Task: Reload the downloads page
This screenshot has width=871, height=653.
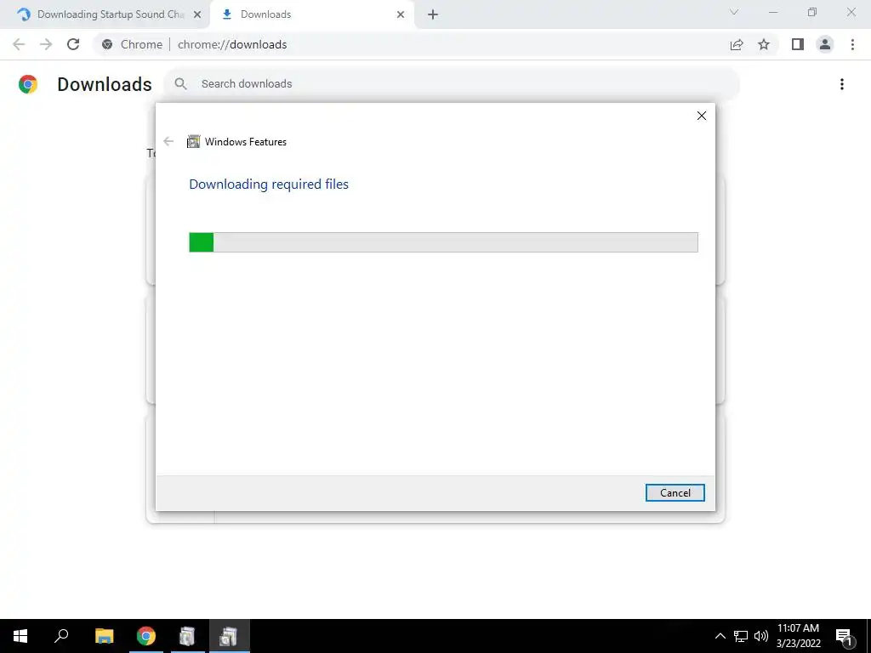Action: click(x=73, y=44)
